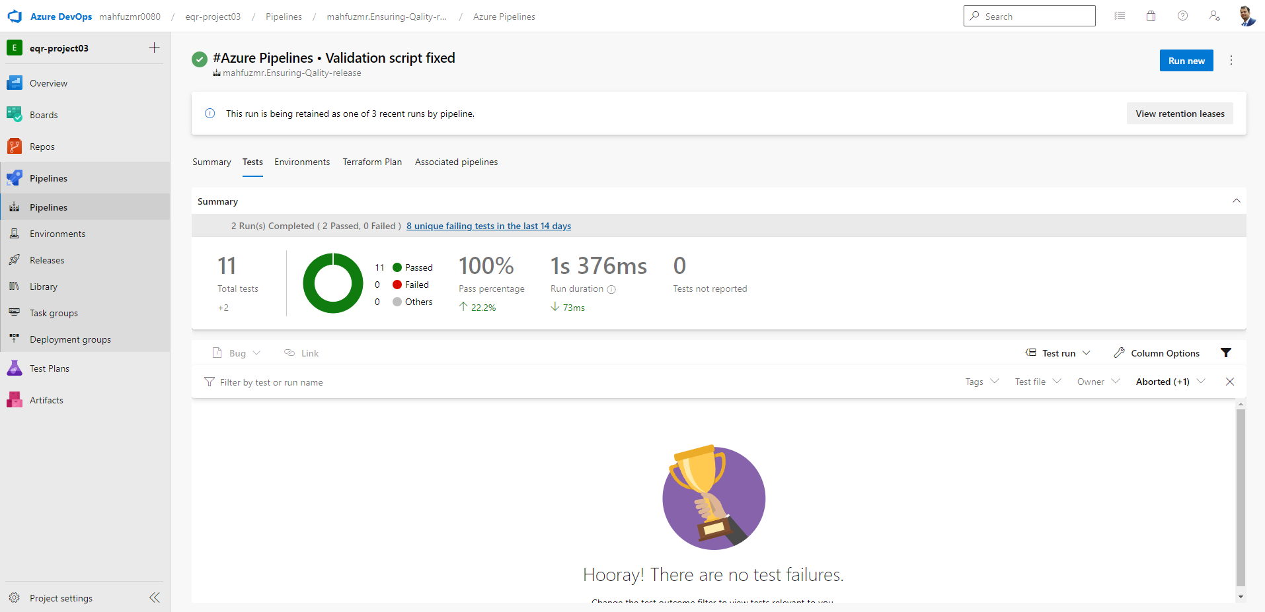
Task: Open the Test file filter dropdown
Action: (x=1038, y=382)
